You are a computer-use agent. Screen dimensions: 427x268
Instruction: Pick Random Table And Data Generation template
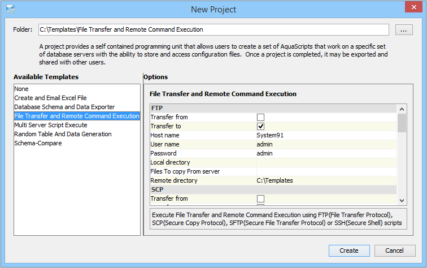tap(63, 134)
